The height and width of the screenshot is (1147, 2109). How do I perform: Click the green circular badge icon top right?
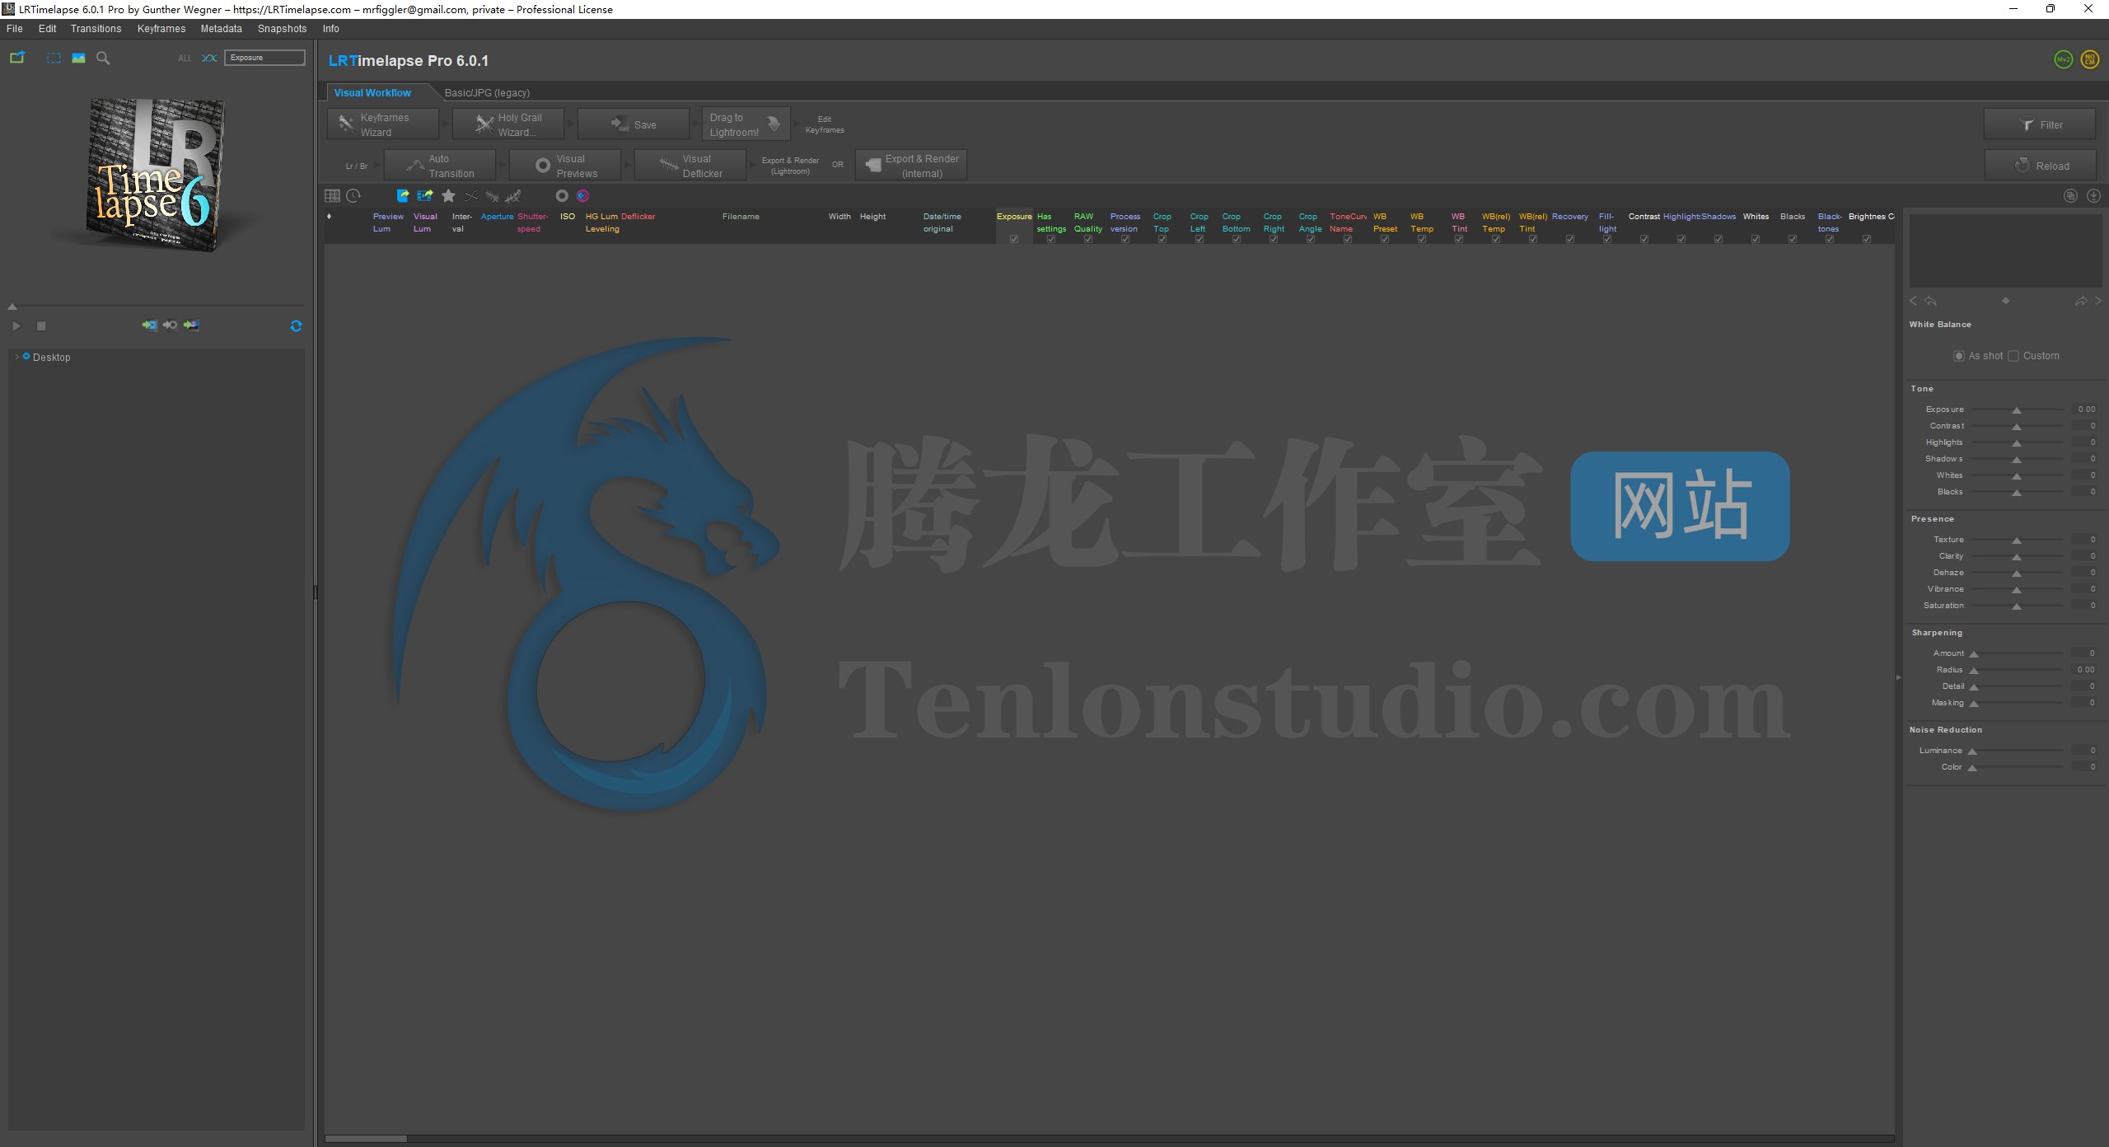tap(2064, 59)
